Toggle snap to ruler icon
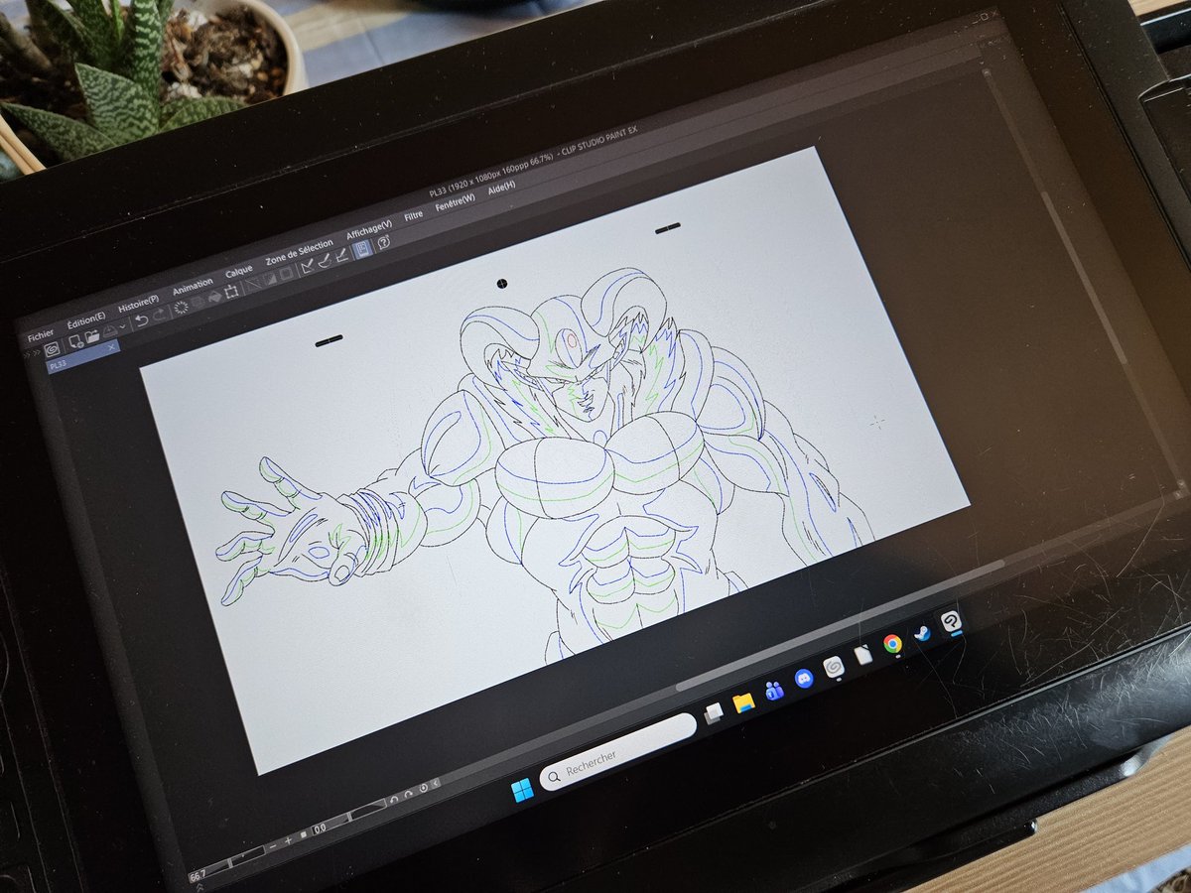Viewport: 1191px width, 893px height. [308, 266]
